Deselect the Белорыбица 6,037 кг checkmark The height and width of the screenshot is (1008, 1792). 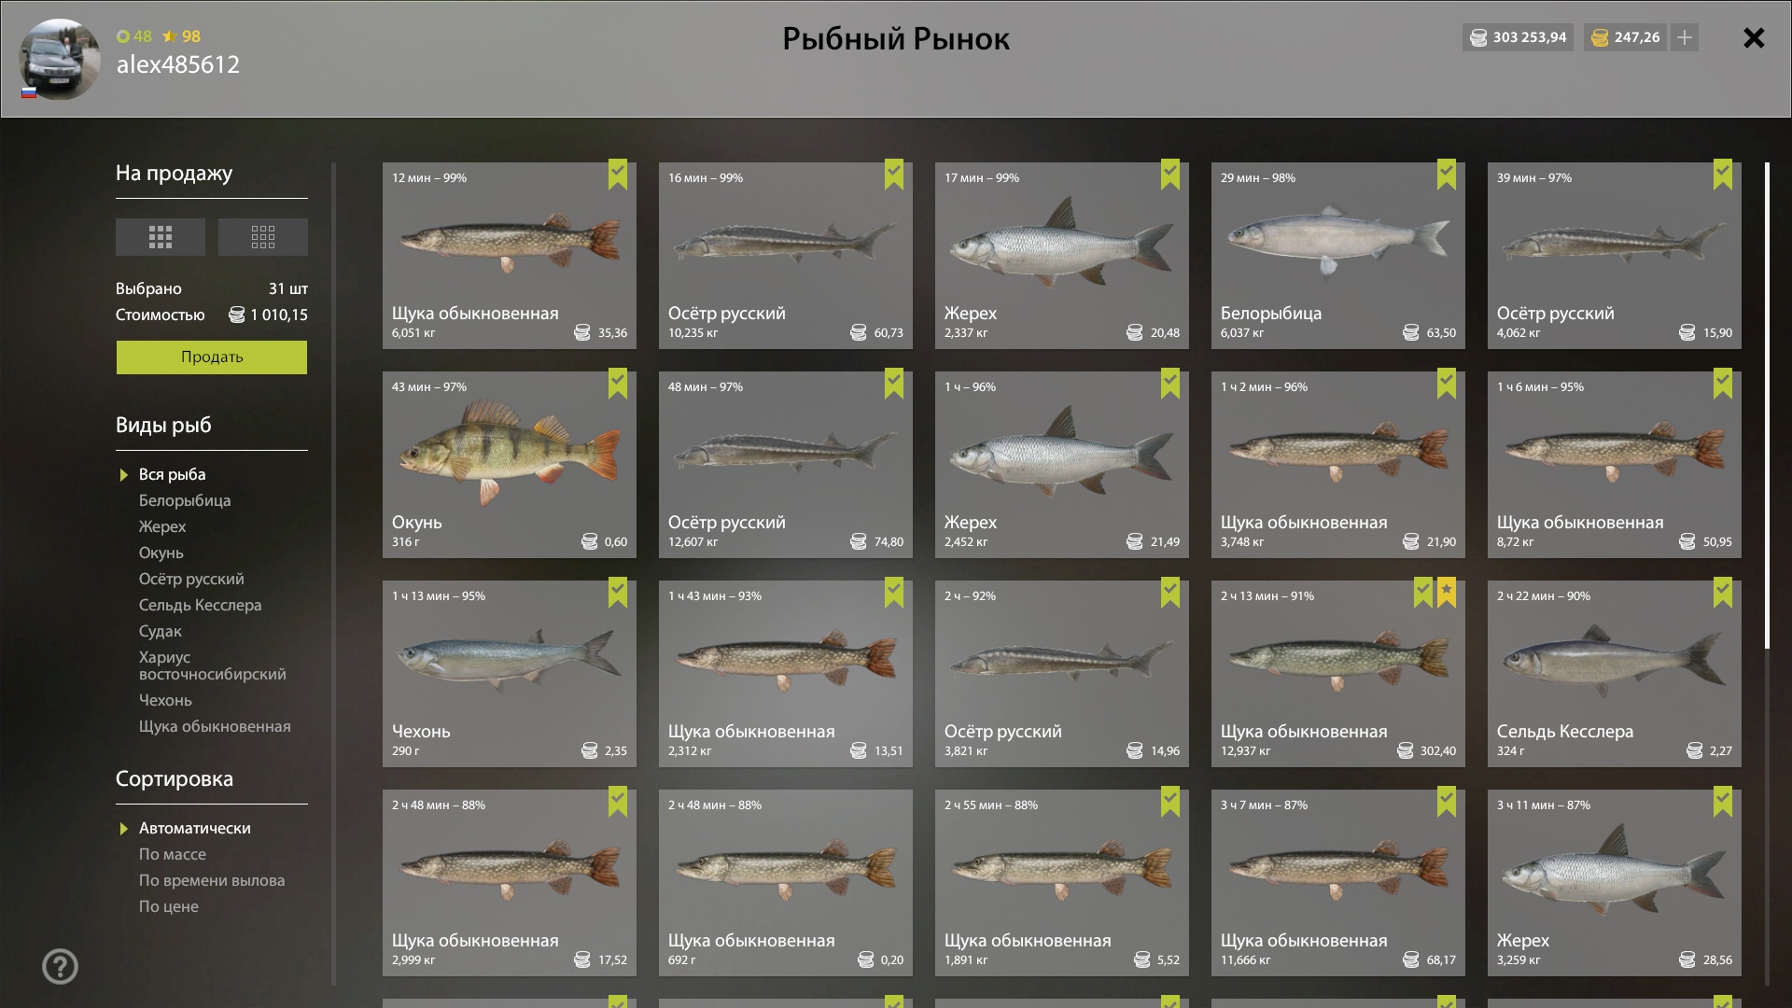1447,174
